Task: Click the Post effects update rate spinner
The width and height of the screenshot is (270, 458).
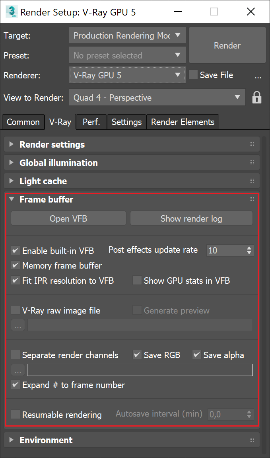Action: (x=249, y=250)
